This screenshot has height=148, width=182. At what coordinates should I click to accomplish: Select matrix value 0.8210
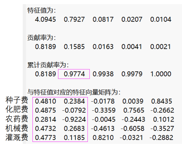(103, 138)
